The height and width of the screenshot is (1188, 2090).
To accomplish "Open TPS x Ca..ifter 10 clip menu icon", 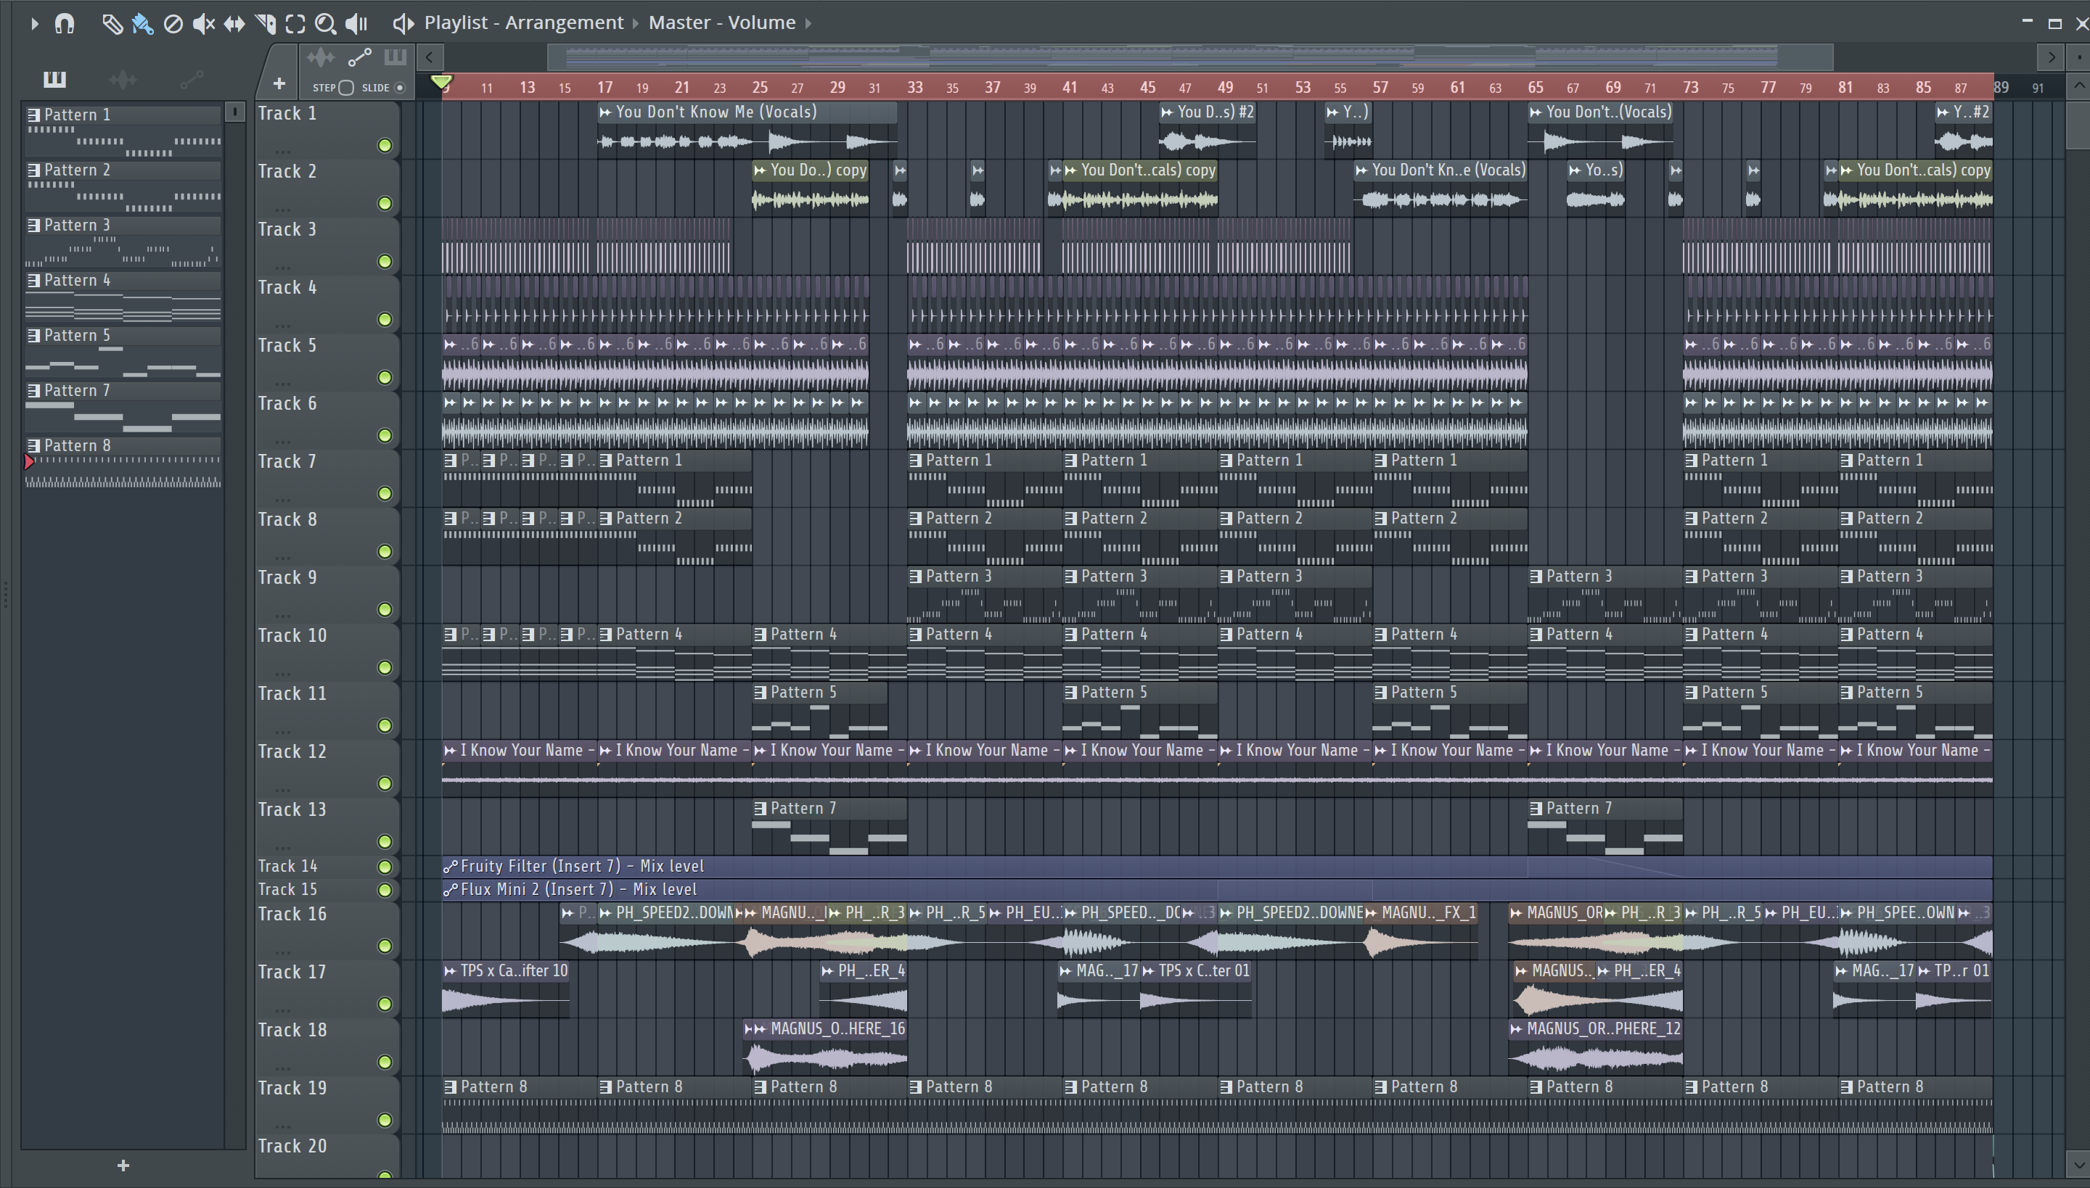I will 450,972.
